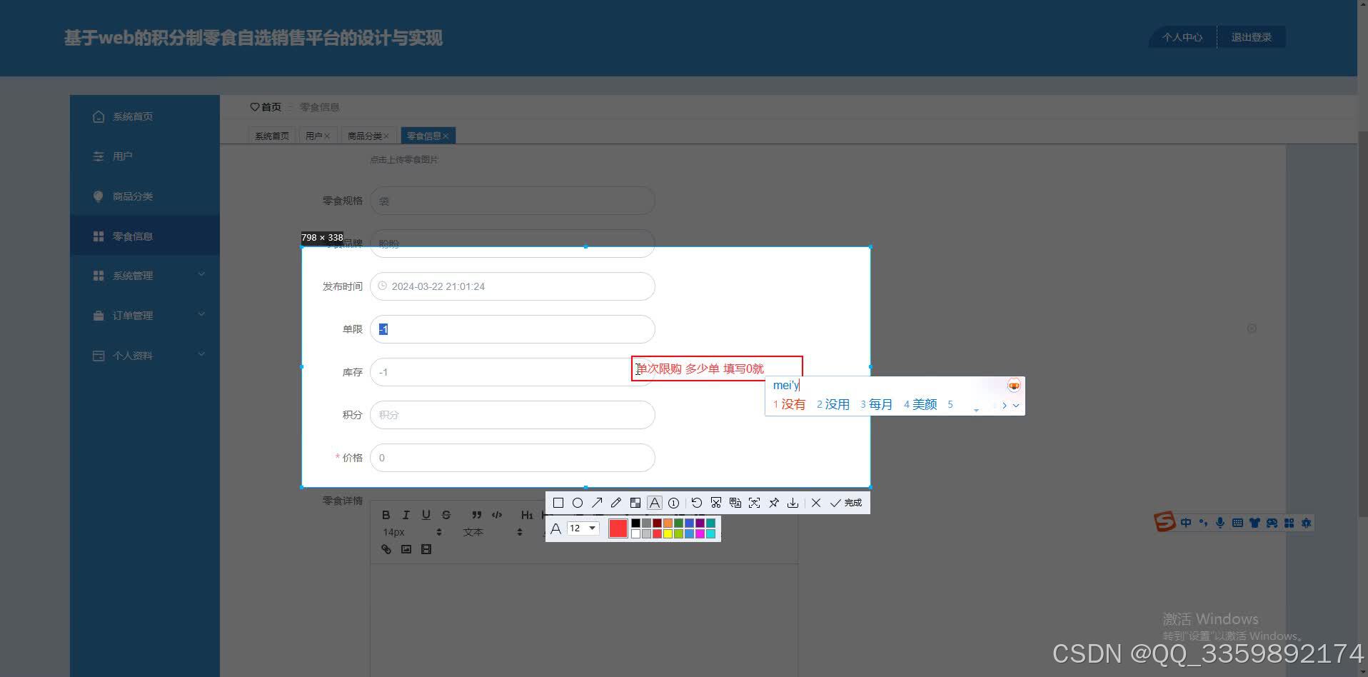The image size is (1368, 677).
Task: Open 商品分类 in the sidebar
Action: [x=145, y=196]
